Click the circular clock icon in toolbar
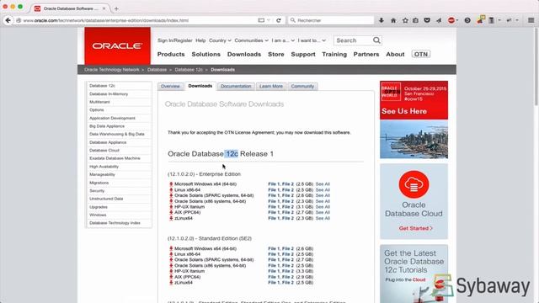Viewport: 539px width, 303px height. pyautogui.click(x=467, y=20)
